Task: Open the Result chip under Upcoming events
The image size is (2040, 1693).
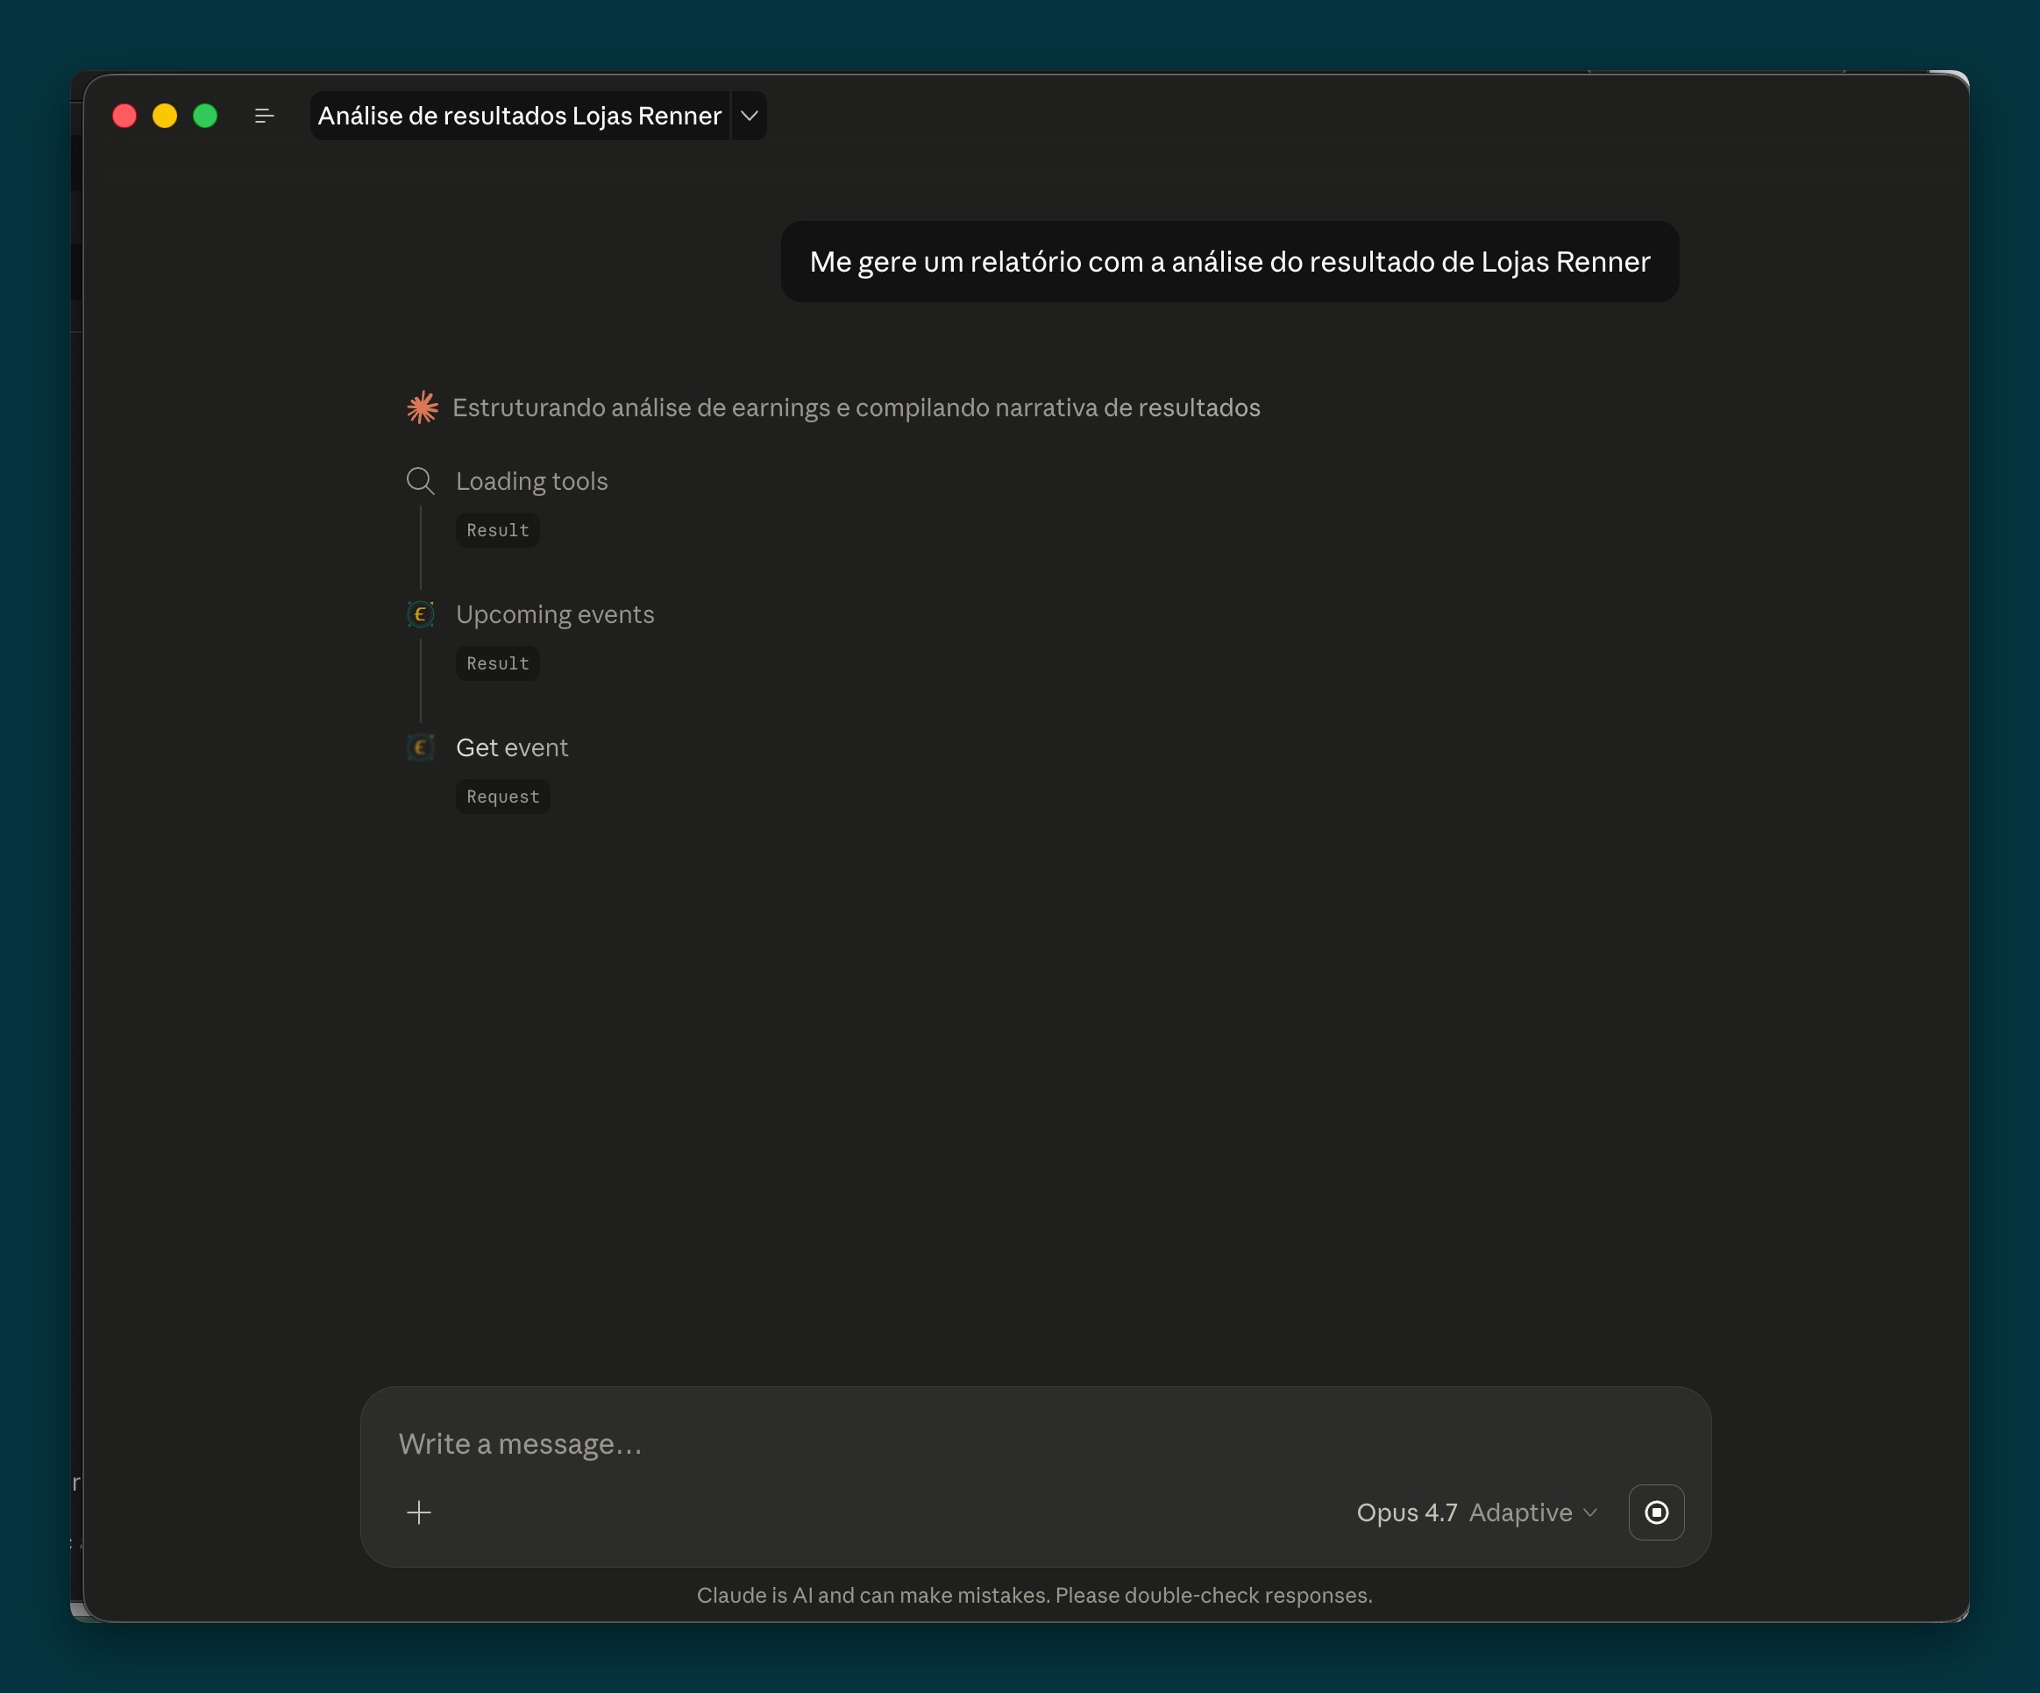Action: (497, 663)
